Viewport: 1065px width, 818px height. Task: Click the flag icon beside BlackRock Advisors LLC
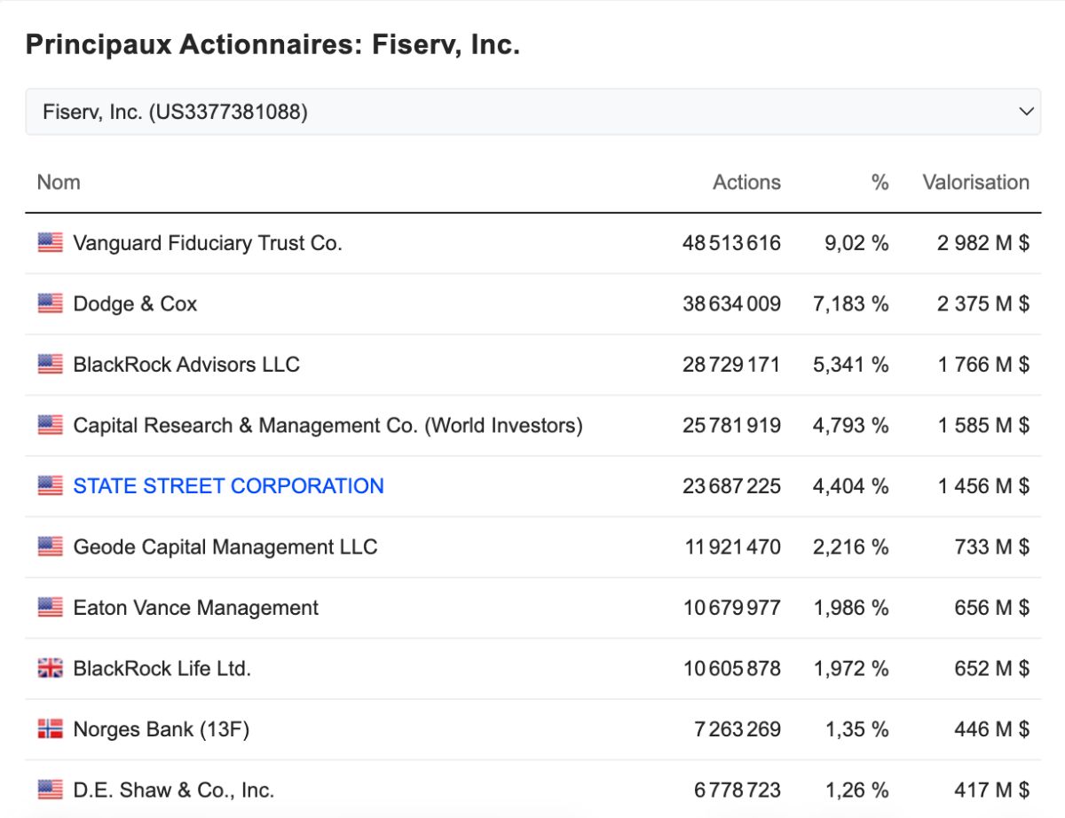point(51,365)
